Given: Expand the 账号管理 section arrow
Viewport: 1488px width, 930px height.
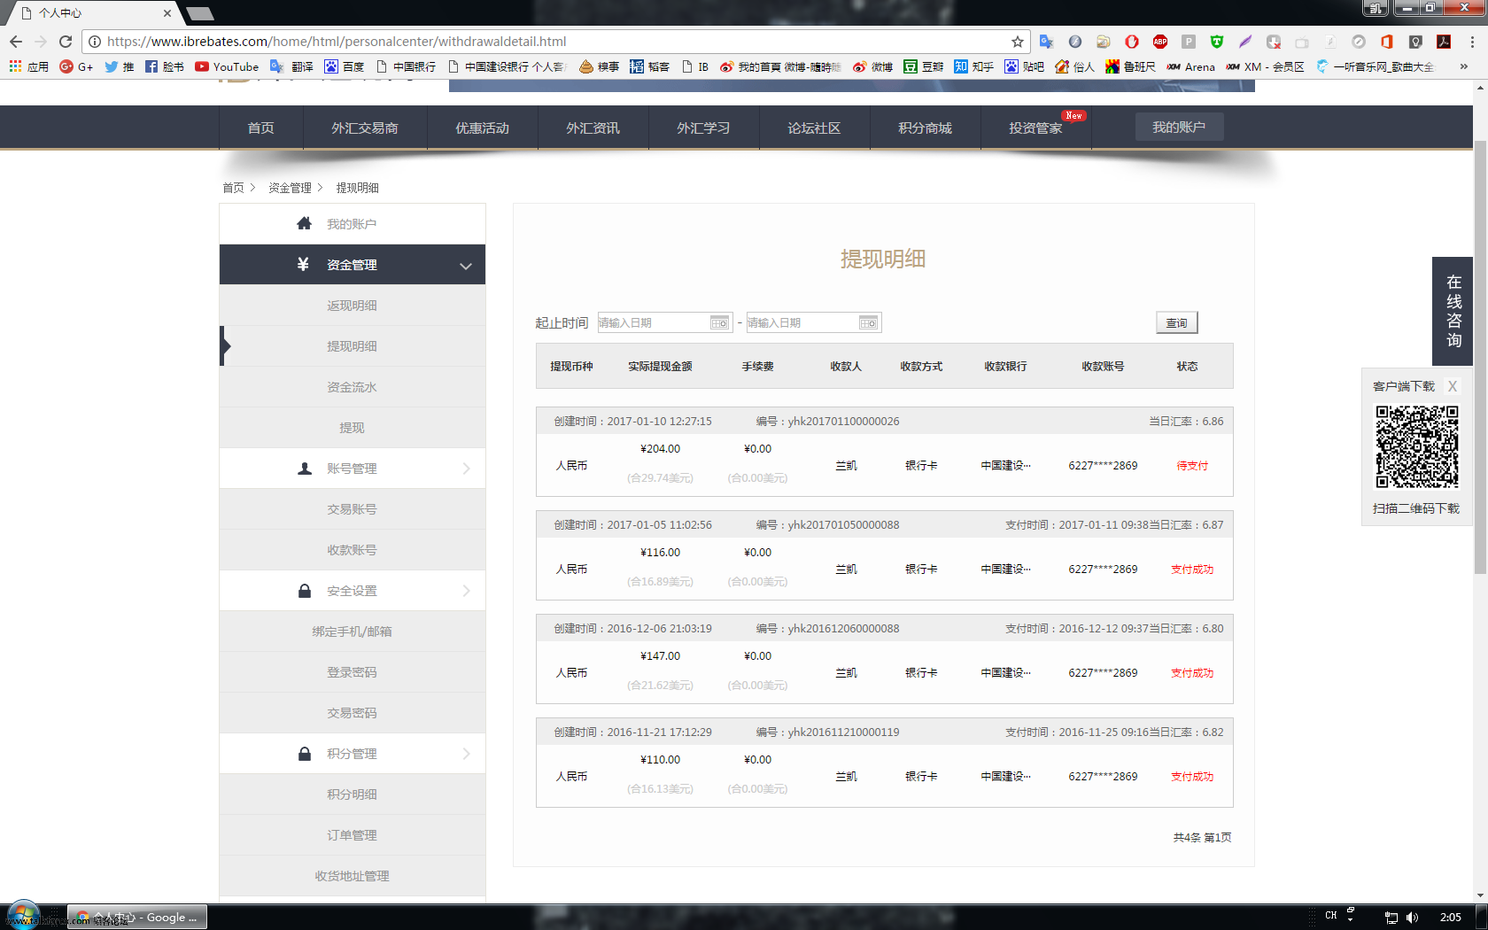Looking at the screenshot, I should point(467,469).
